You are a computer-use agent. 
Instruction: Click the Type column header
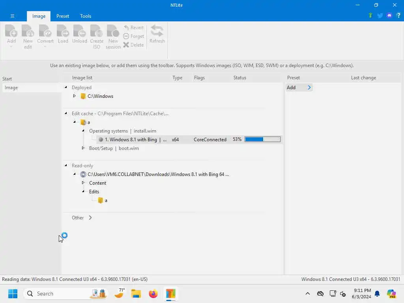pos(177,78)
